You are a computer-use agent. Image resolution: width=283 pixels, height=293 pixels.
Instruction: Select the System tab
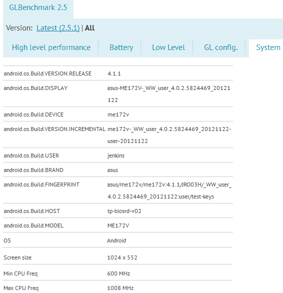pyautogui.click(x=268, y=47)
